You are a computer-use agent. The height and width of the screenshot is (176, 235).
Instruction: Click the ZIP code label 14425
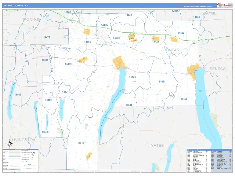(104, 25)
